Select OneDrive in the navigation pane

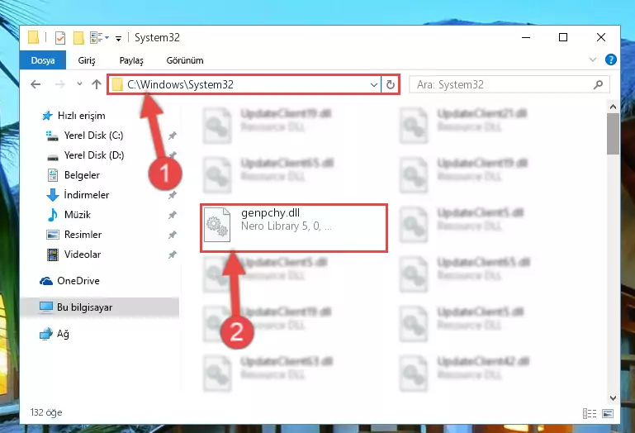[x=78, y=281]
